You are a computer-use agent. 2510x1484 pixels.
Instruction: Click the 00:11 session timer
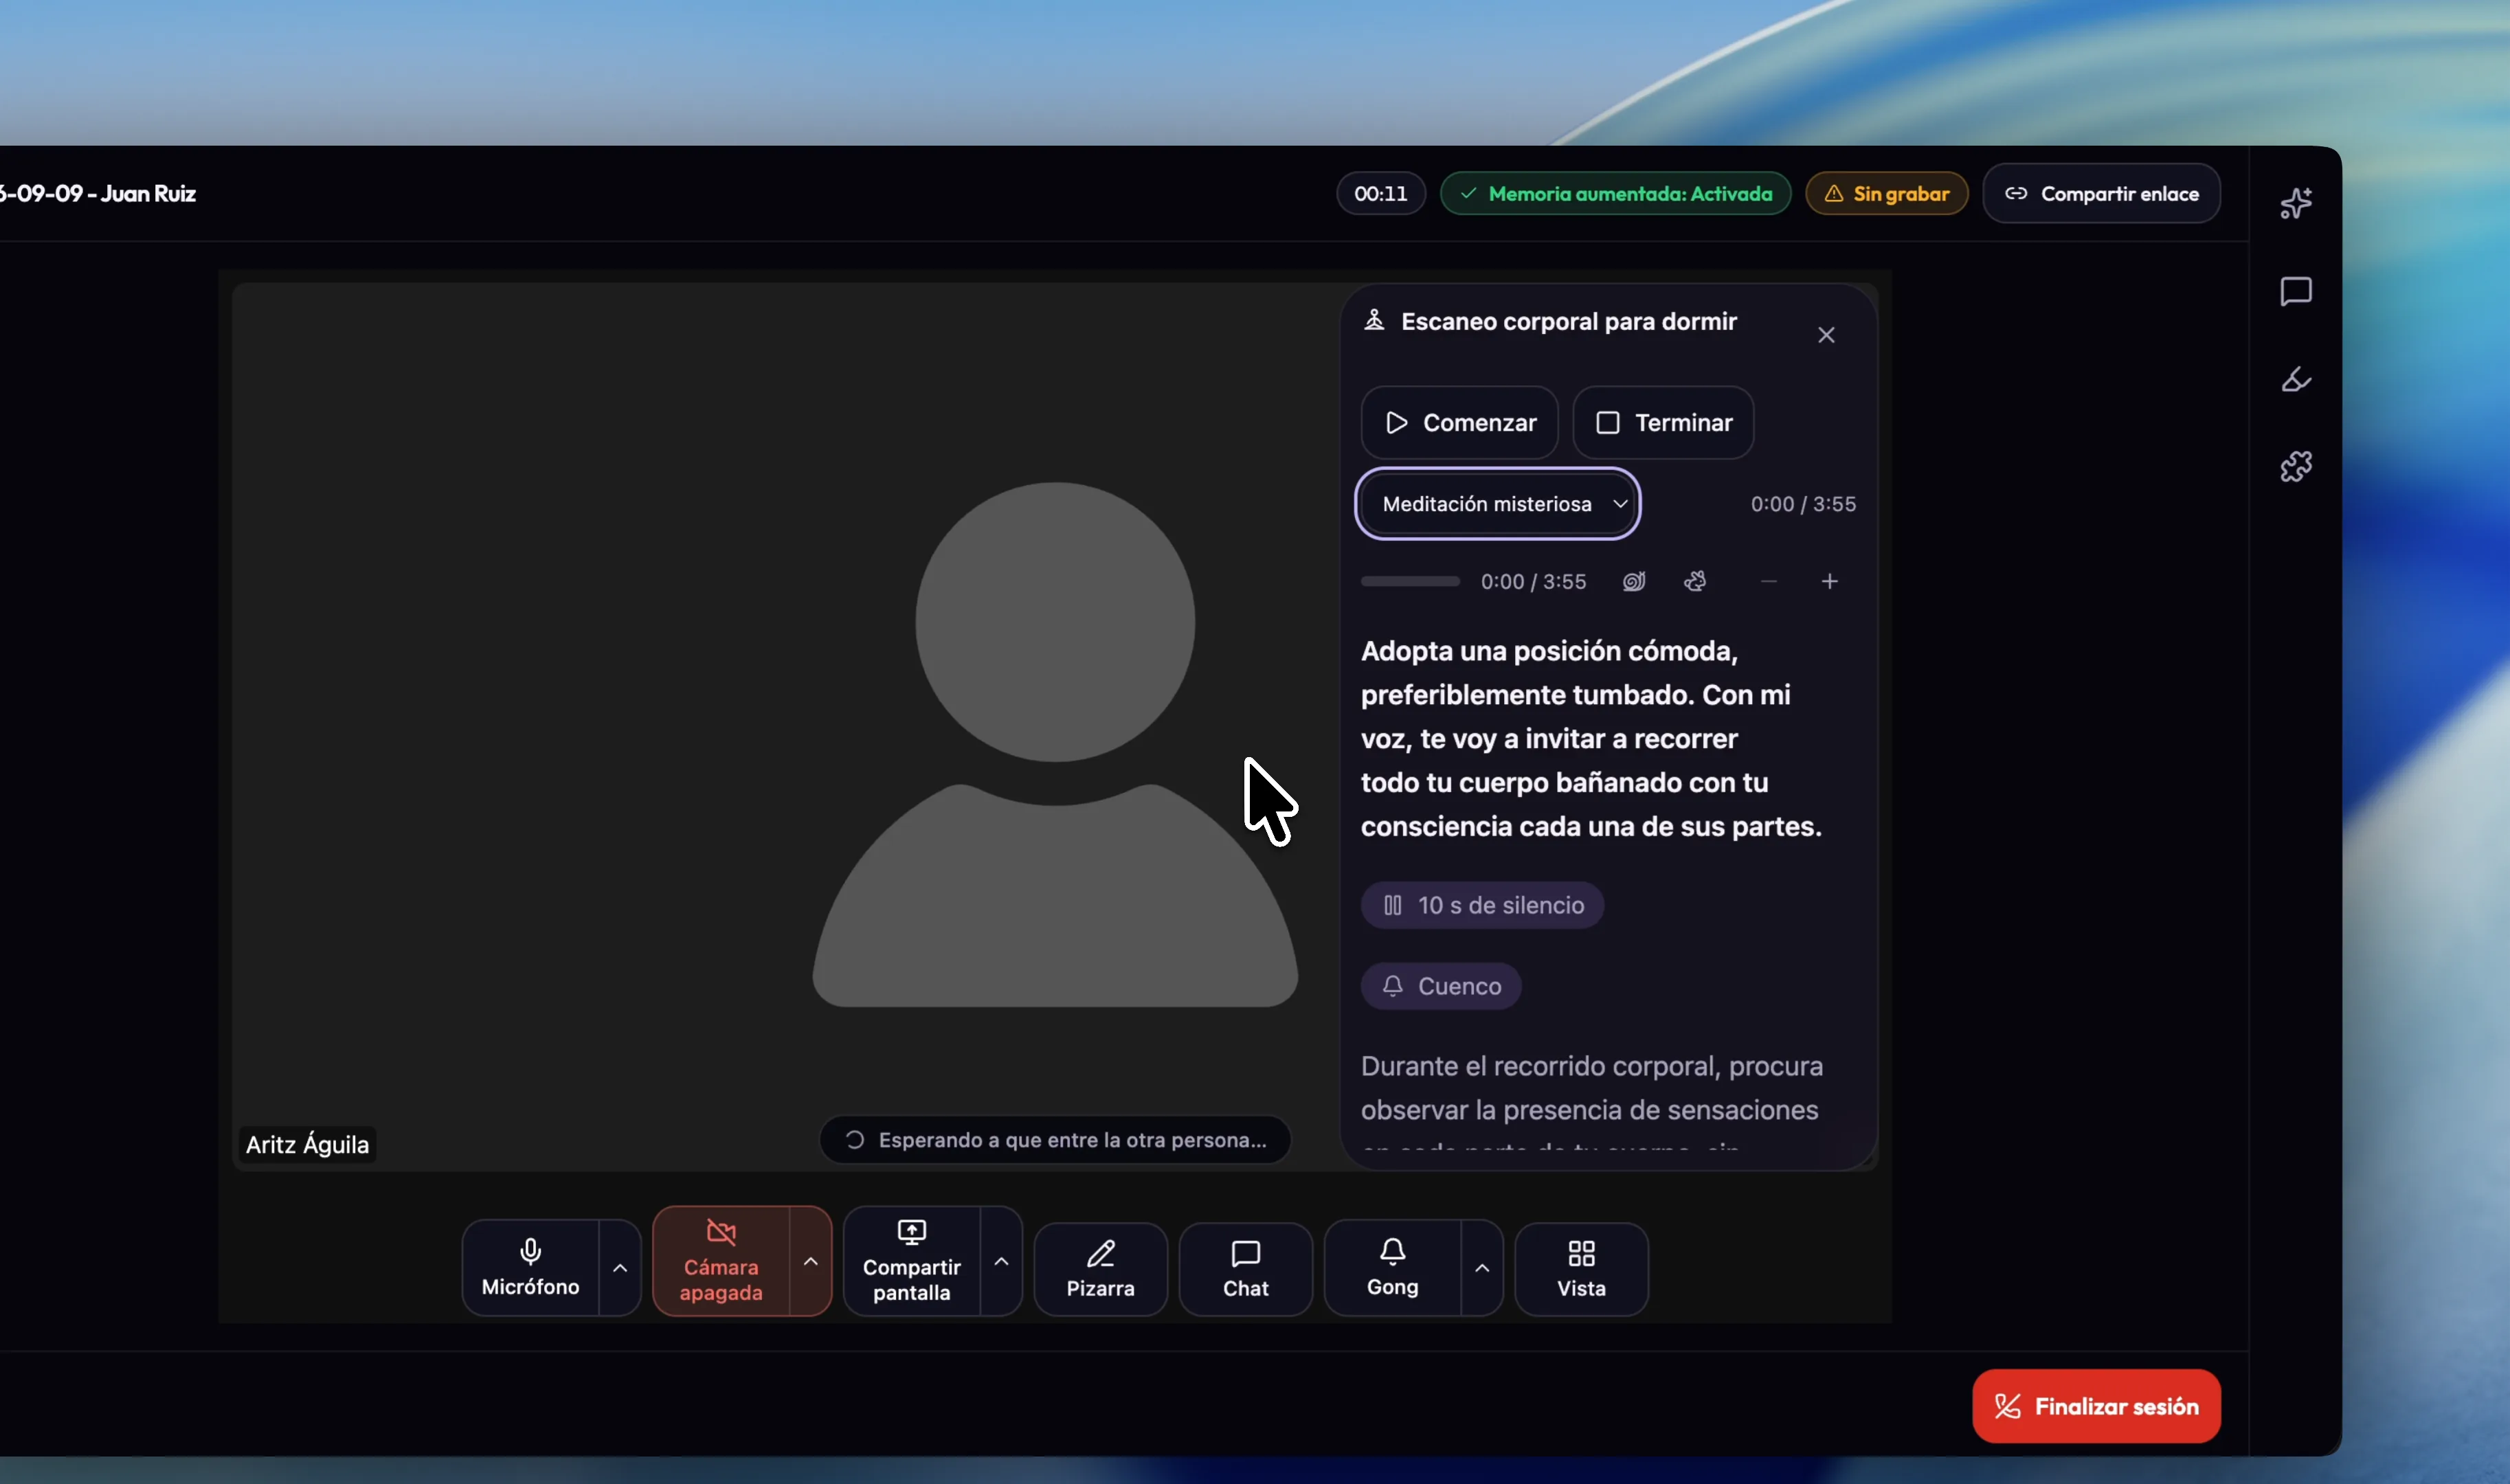pos(1381,194)
